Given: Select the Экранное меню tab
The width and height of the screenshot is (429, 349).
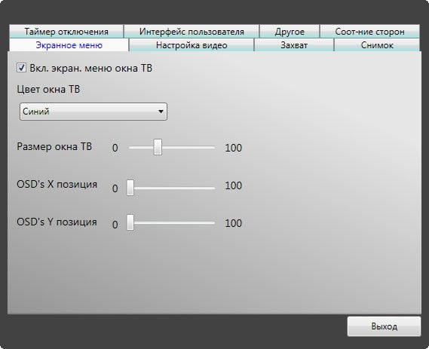Looking at the screenshot, I should [69, 45].
